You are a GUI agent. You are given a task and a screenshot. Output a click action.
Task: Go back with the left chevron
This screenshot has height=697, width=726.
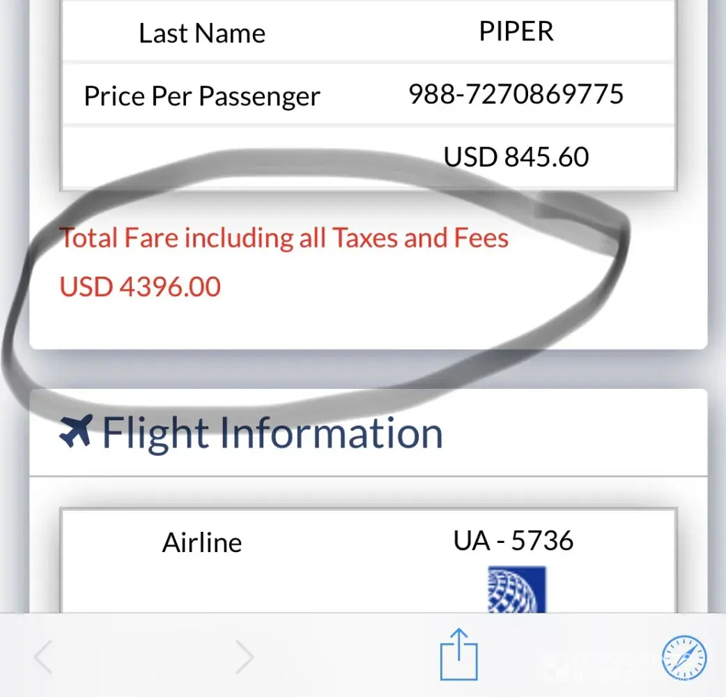pos(44,657)
